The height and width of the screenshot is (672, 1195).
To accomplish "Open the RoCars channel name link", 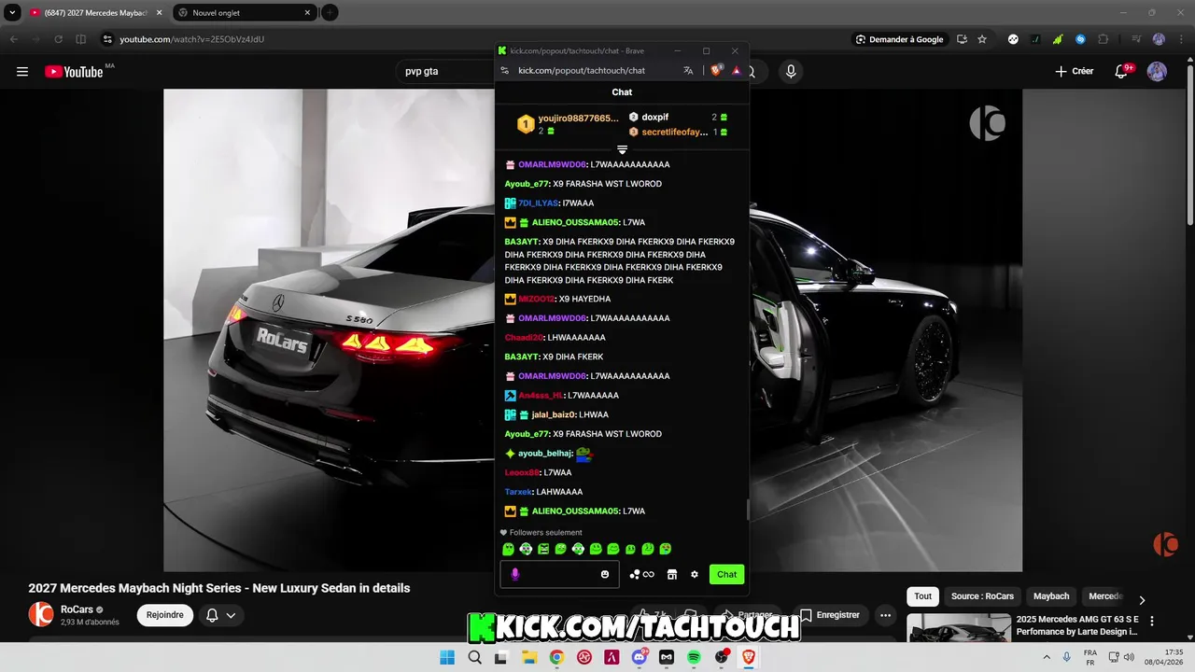I will pyautogui.click(x=77, y=609).
